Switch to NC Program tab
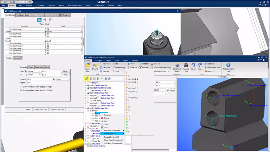 pyautogui.click(x=65, y=15)
